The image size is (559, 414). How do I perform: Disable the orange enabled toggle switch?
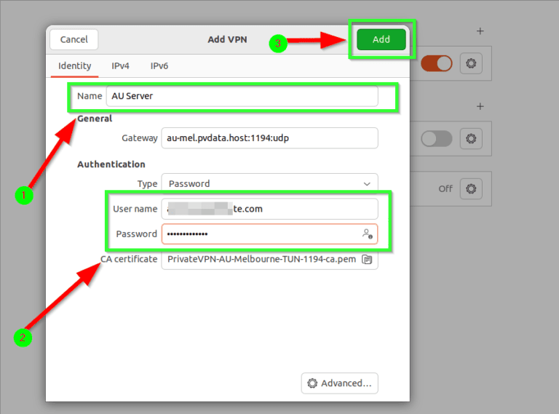pos(436,63)
